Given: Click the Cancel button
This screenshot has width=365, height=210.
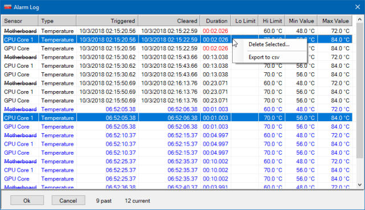Looking at the screenshot, I should pyautogui.click(x=68, y=200).
